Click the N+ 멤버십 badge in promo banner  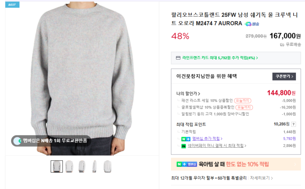point(187,164)
